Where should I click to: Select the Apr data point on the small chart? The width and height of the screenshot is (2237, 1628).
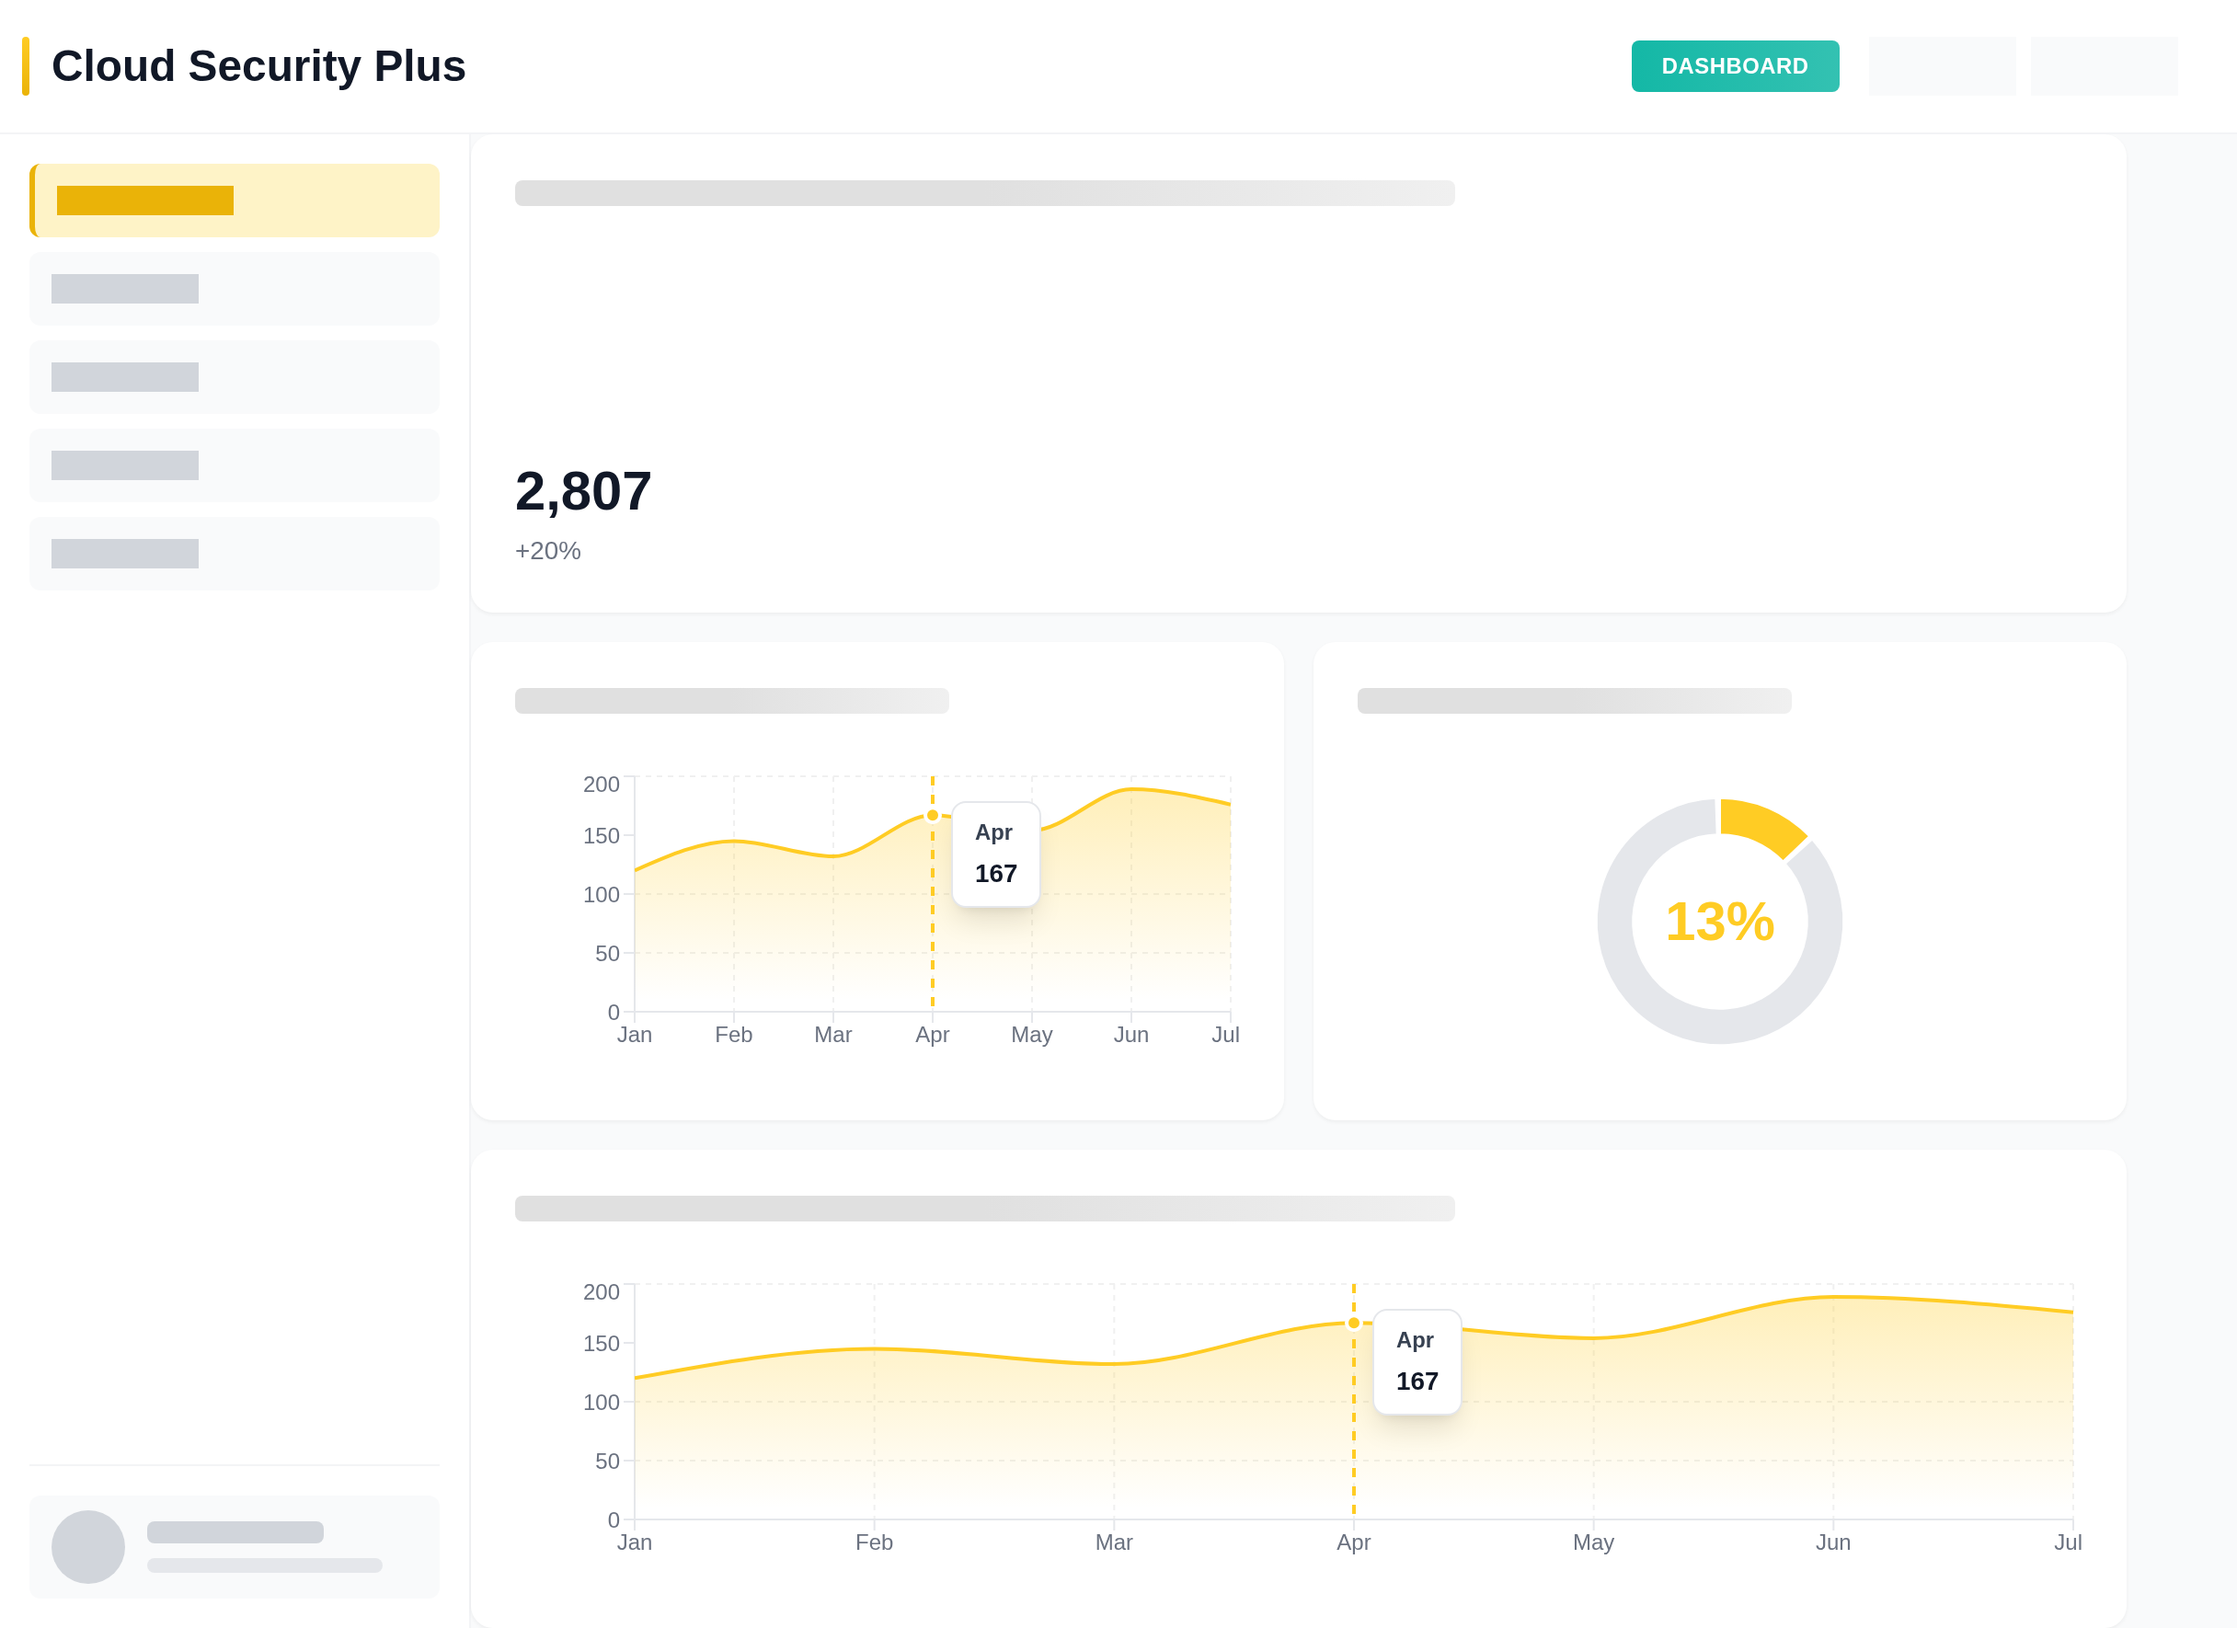931,815
